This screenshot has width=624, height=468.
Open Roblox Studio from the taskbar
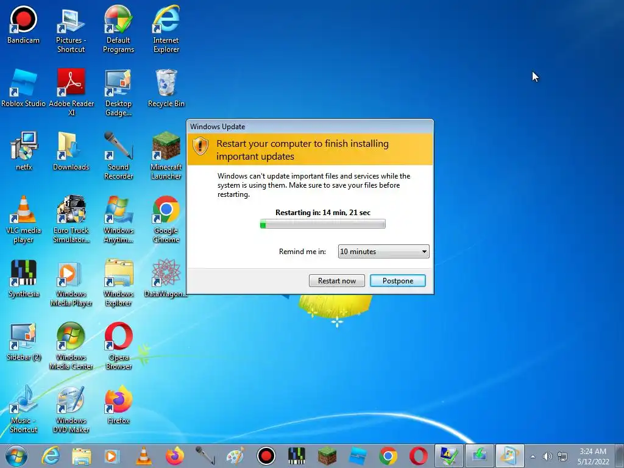(358, 456)
